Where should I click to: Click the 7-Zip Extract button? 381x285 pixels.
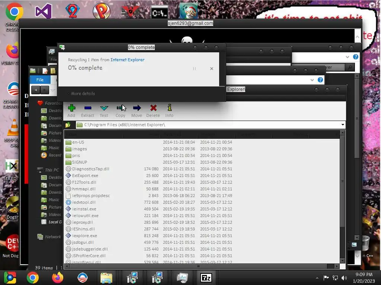click(x=87, y=111)
